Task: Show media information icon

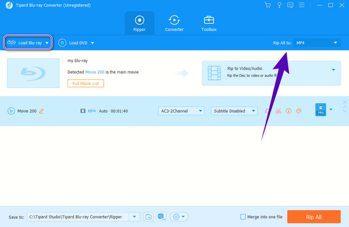Action: click(289, 111)
